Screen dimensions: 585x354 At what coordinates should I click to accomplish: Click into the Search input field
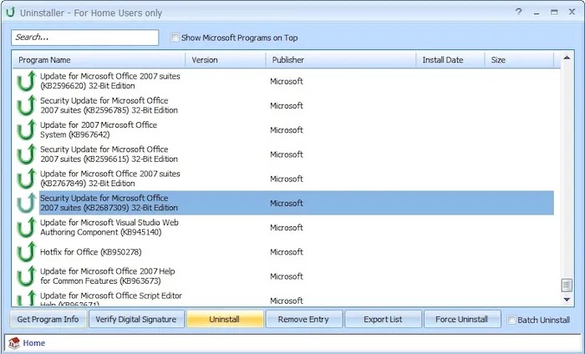[x=85, y=38]
